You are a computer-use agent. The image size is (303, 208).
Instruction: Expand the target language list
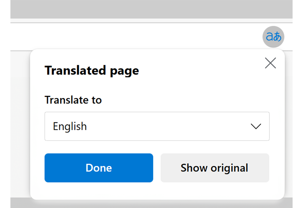(157, 126)
